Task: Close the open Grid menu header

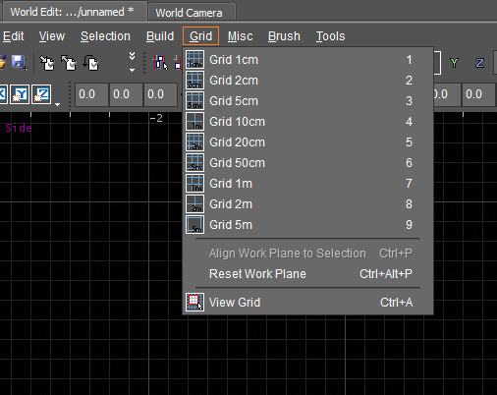Action: pos(200,36)
